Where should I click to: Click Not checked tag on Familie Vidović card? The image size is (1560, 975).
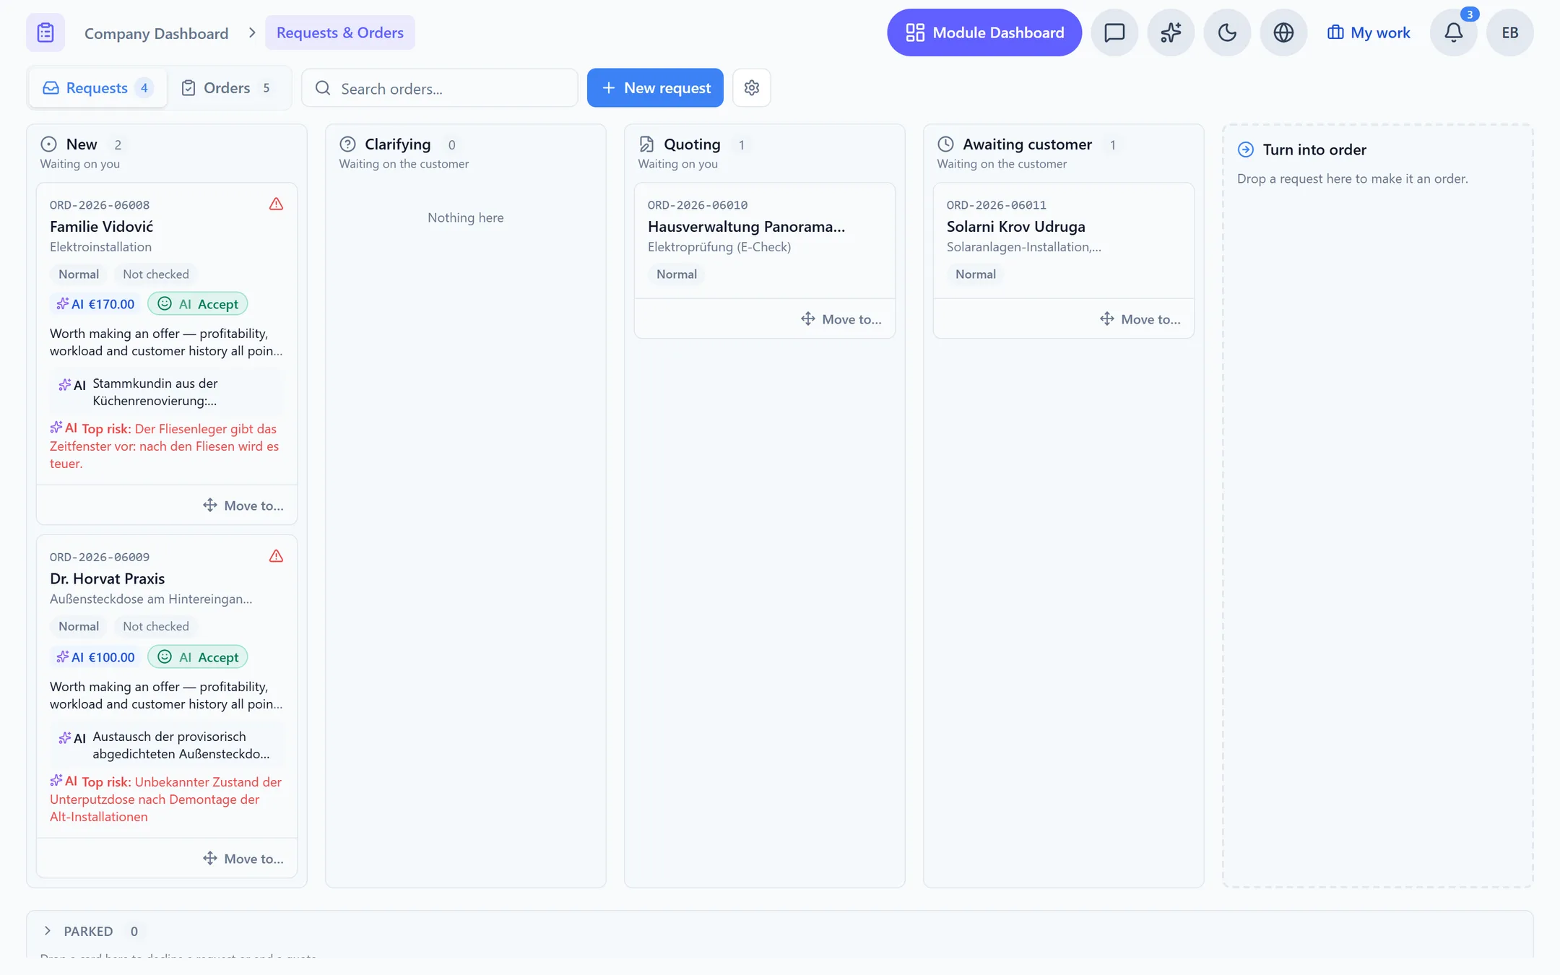[156, 274]
